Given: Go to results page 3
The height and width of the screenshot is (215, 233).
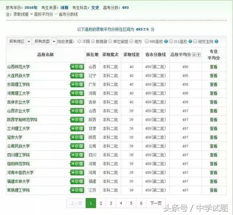Looking at the screenshot, I should [111, 203].
